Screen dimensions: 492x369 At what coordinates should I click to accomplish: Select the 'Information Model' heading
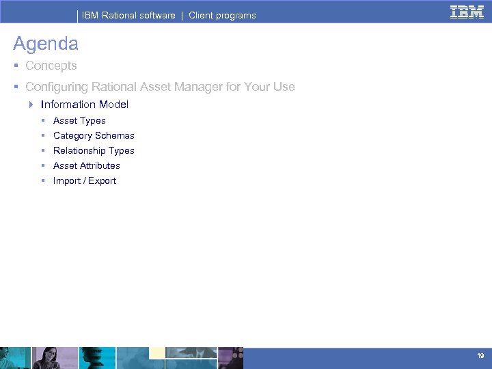point(85,105)
